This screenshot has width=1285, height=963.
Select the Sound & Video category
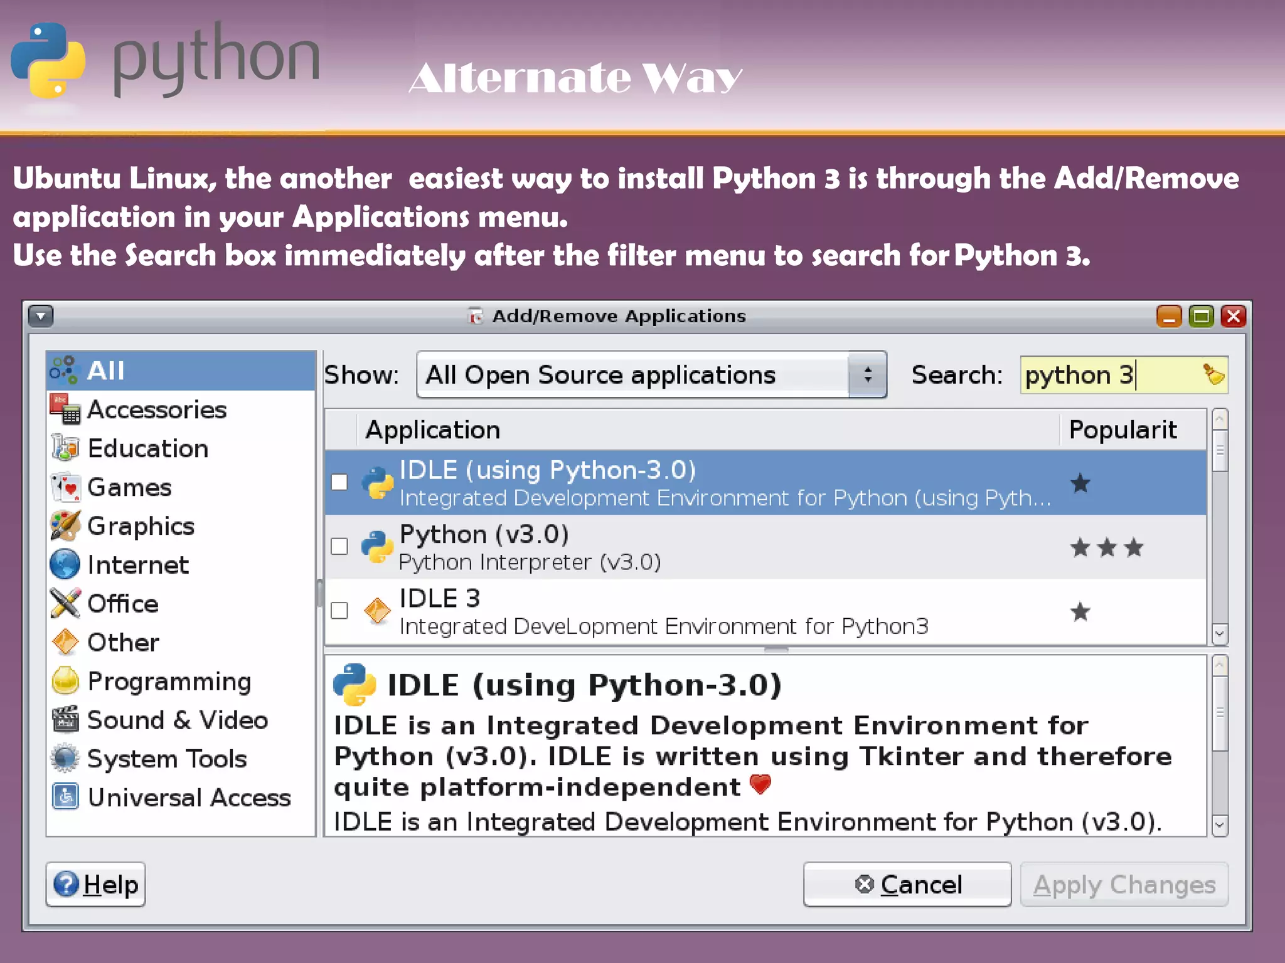[x=181, y=720]
